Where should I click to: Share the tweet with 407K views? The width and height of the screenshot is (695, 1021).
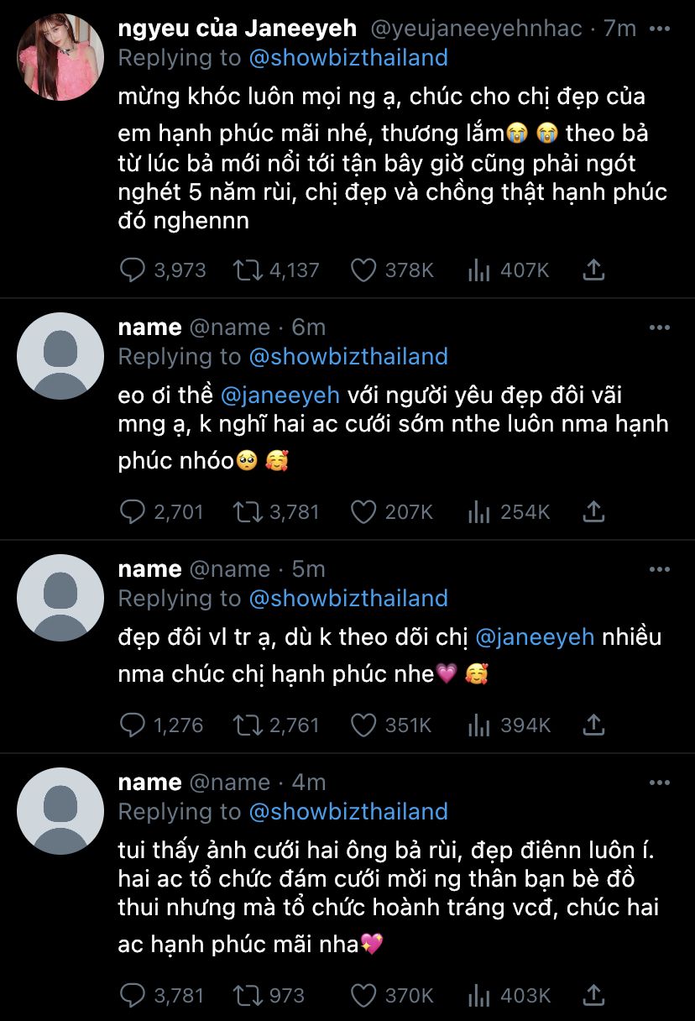[x=593, y=270]
